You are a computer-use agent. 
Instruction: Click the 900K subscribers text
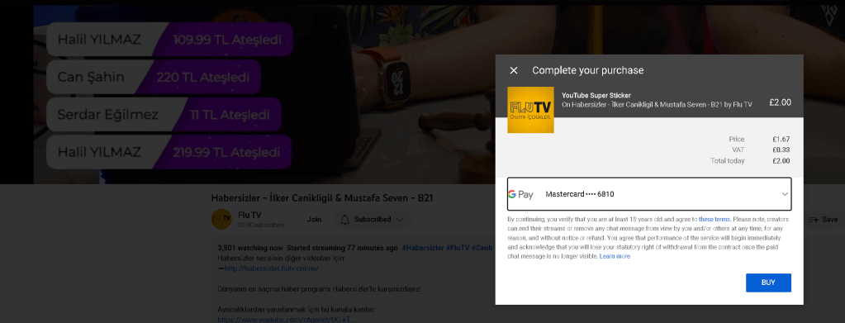pos(261,225)
